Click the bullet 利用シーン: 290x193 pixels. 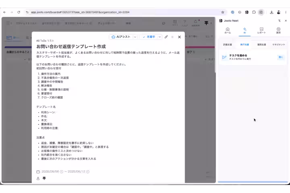(x=48, y=112)
